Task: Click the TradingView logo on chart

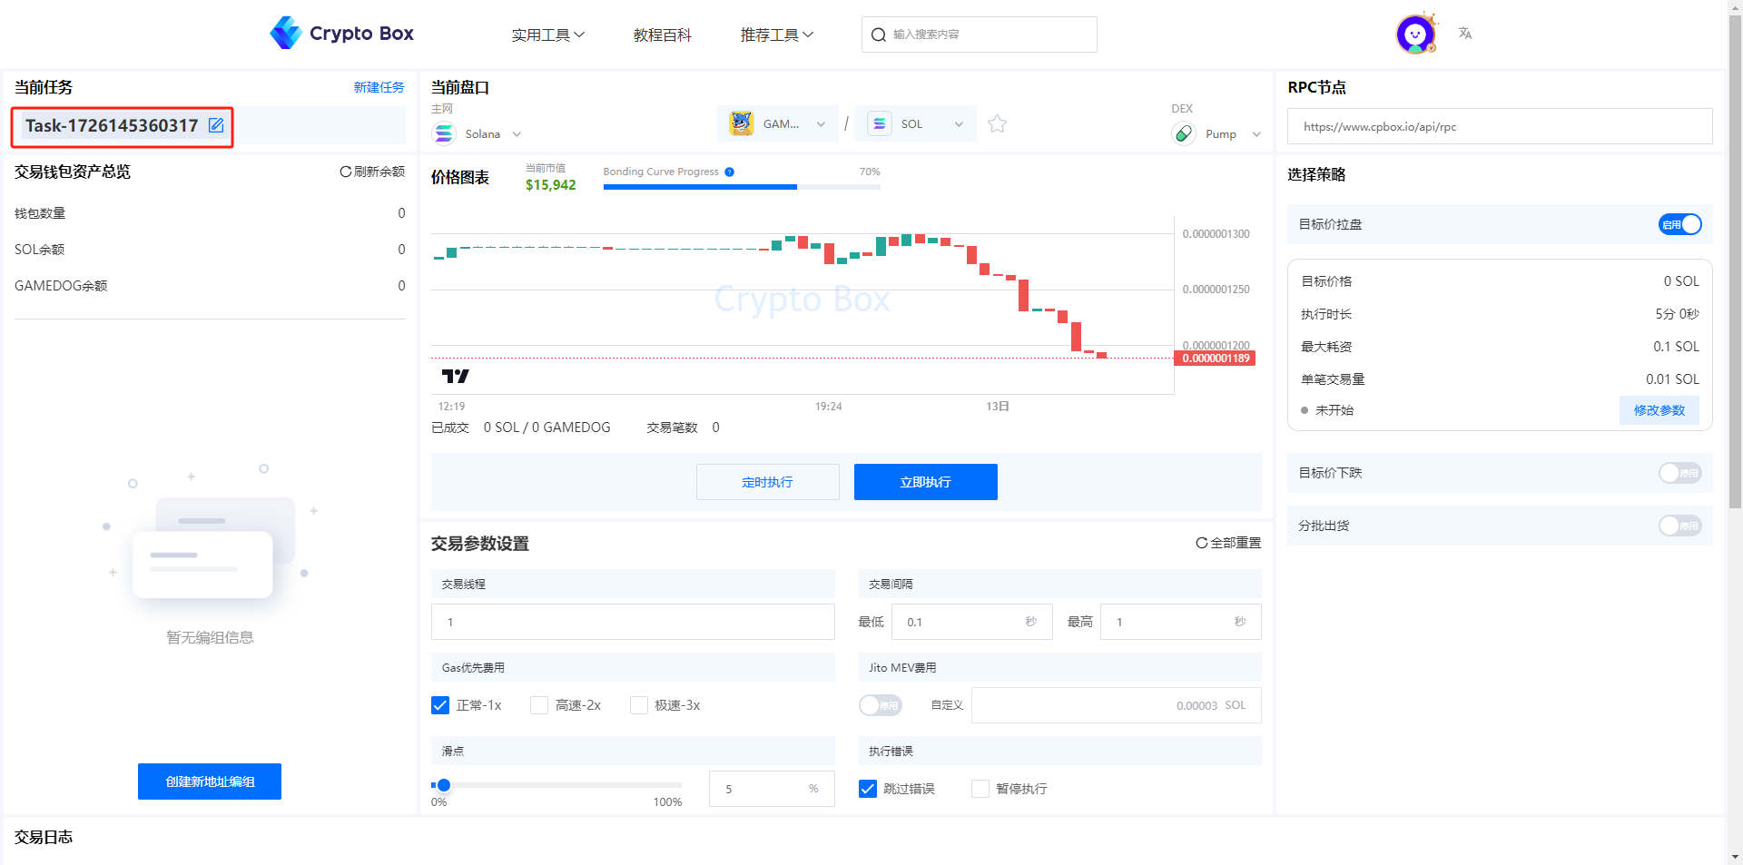Action: pos(455,376)
